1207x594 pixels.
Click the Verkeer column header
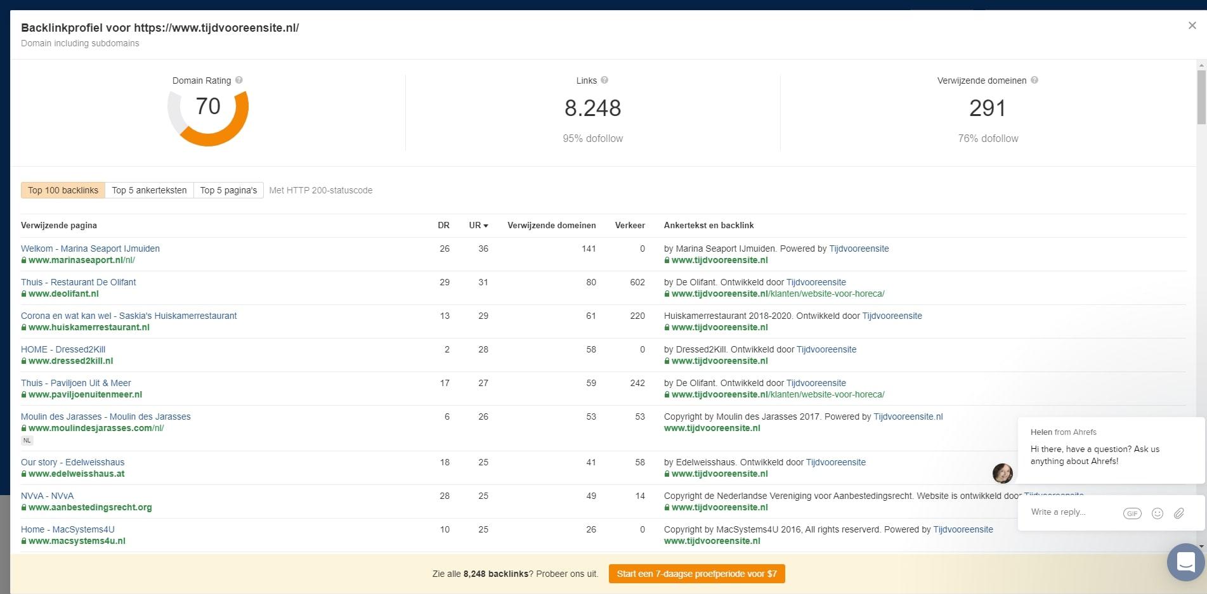[630, 225]
